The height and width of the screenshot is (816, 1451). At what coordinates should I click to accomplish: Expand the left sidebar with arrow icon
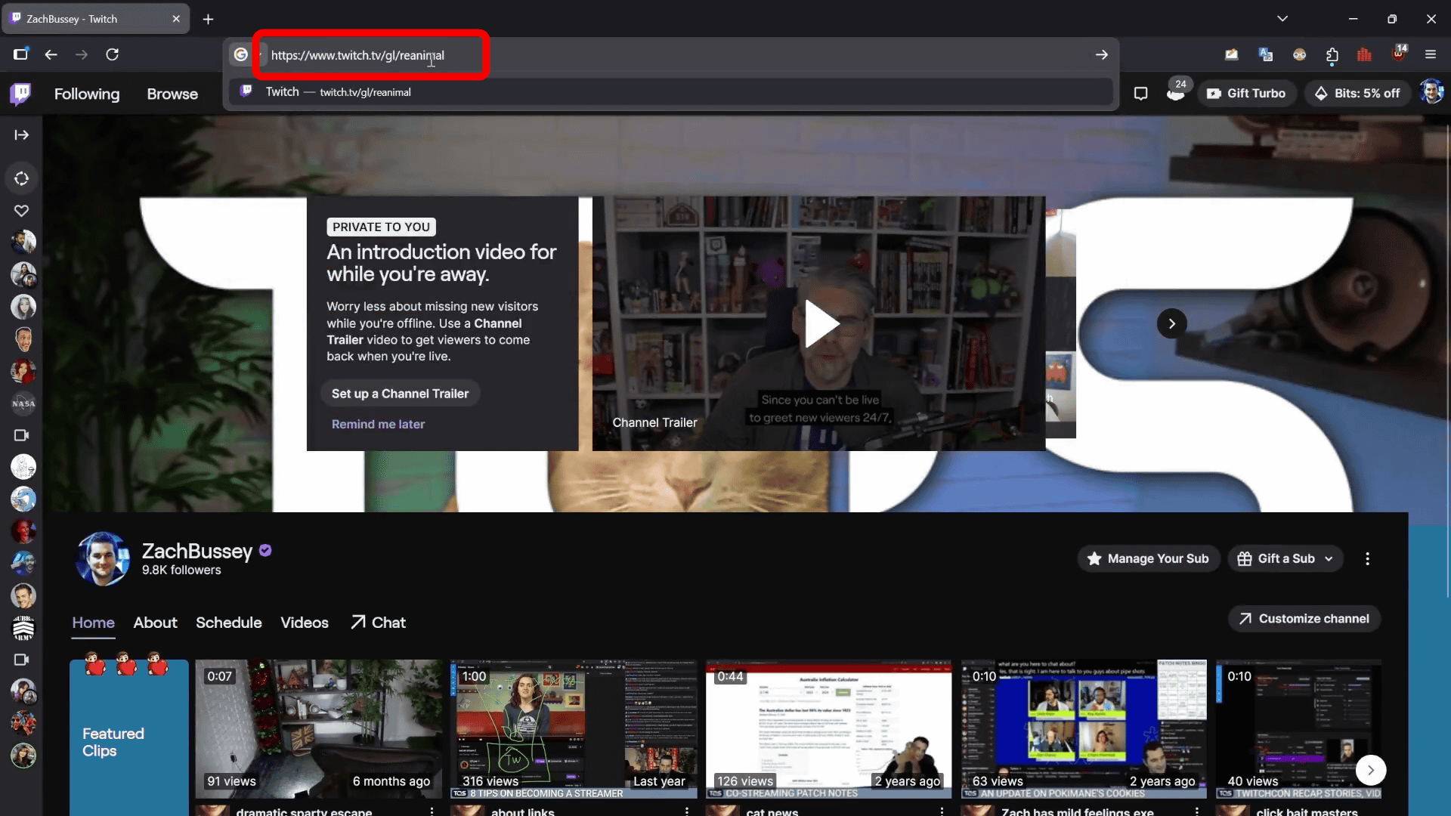21,135
